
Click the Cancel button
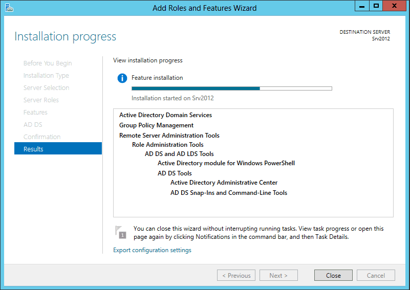[x=376, y=275]
